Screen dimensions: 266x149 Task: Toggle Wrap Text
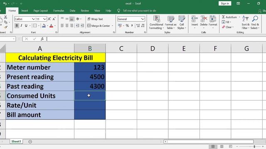[x=95, y=19]
